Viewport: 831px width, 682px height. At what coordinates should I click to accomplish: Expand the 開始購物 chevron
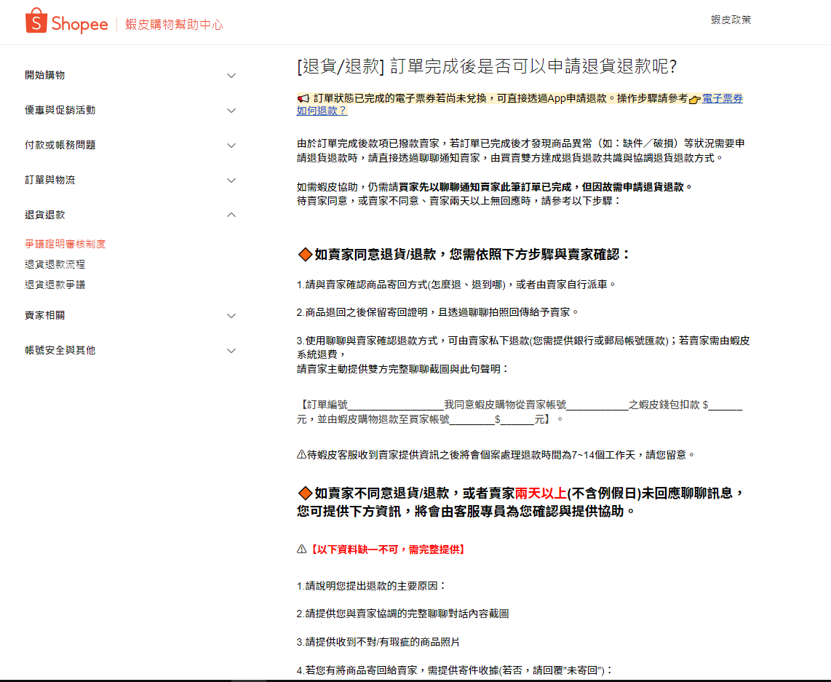tap(231, 76)
